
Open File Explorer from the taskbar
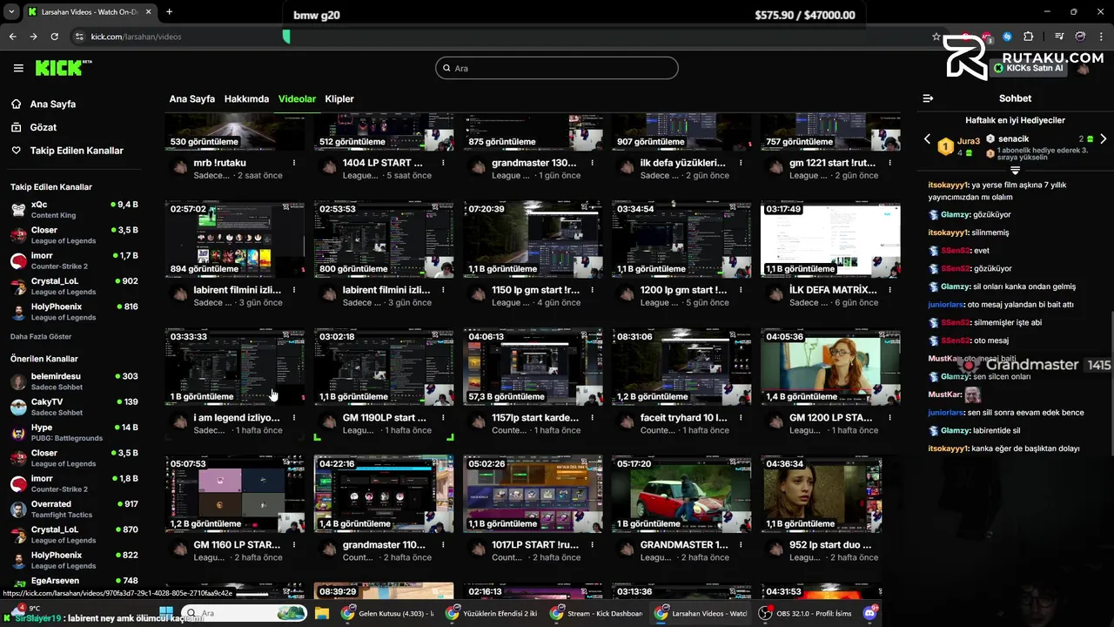click(x=321, y=613)
